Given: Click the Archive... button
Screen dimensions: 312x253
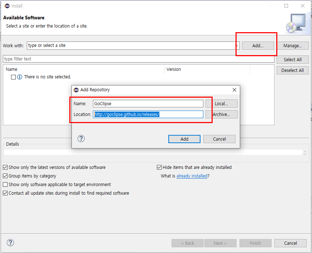Looking at the screenshot, I should pos(222,115).
